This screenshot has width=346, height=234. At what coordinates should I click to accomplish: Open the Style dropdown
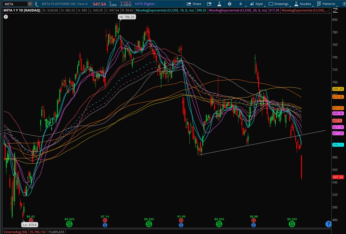pyautogui.click(x=257, y=4)
